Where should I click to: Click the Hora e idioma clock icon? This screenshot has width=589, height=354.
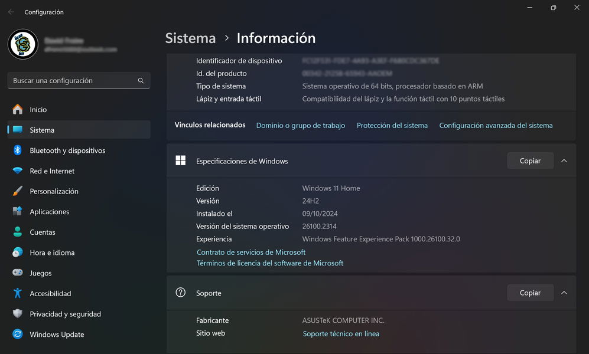[17, 253]
